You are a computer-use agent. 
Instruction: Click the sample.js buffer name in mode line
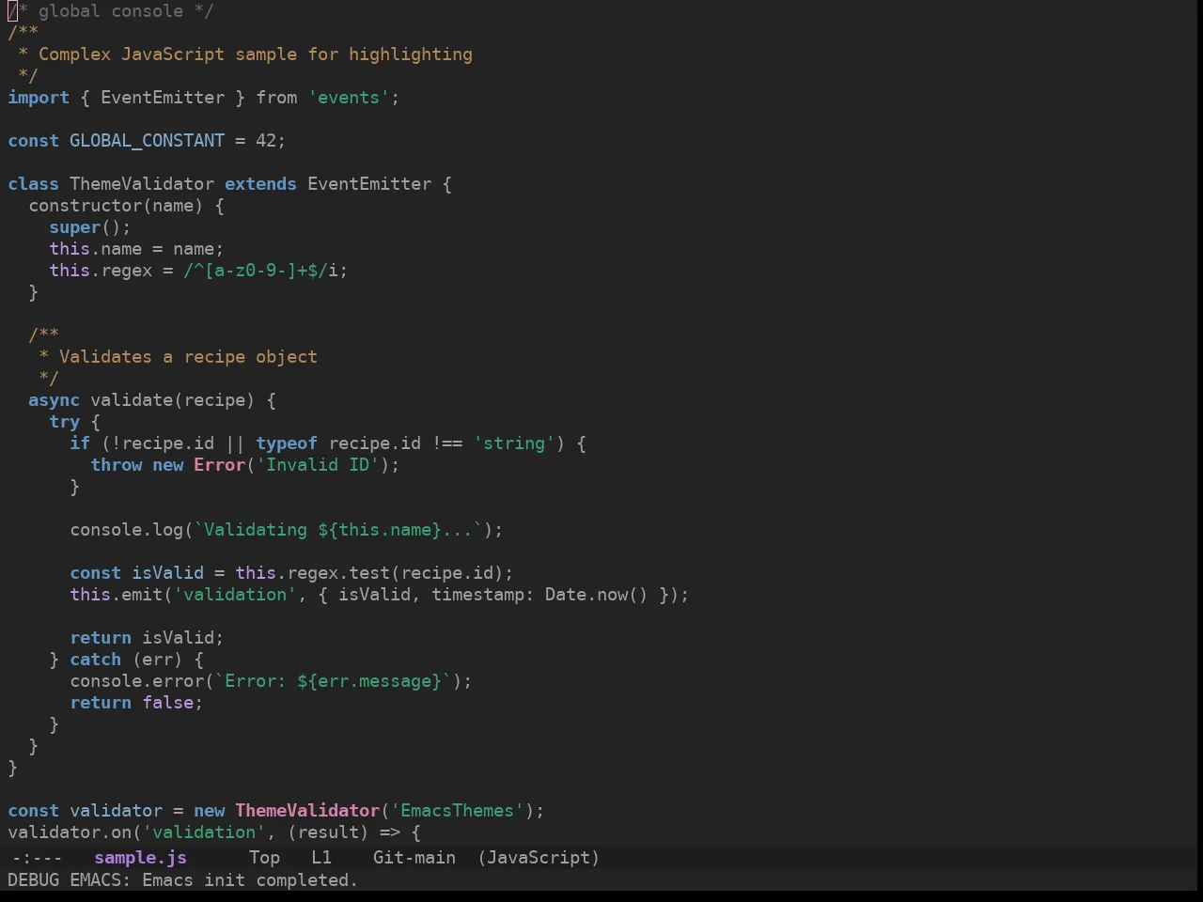[x=141, y=858]
